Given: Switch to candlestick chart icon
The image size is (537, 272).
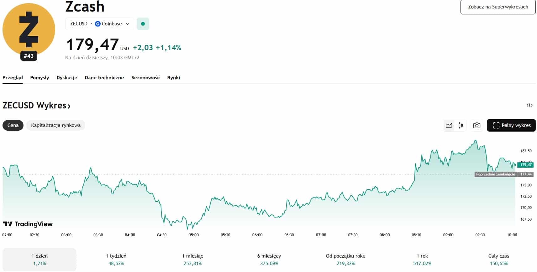Looking at the screenshot, I should point(461,125).
